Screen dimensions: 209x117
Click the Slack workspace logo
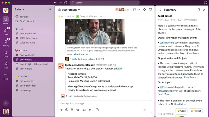point(6,10)
